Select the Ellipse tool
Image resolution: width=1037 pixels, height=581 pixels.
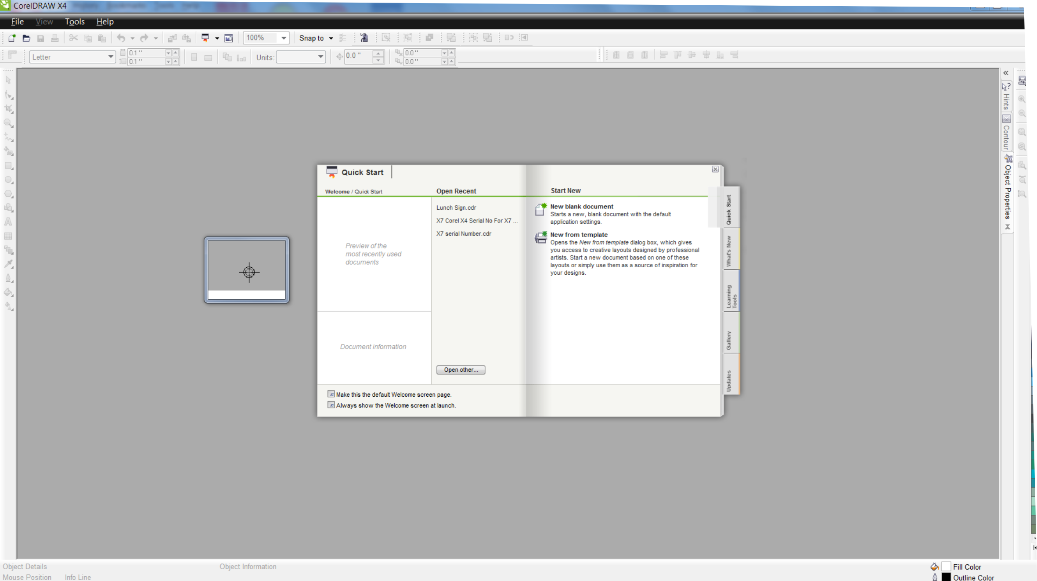[x=8, y=180]
